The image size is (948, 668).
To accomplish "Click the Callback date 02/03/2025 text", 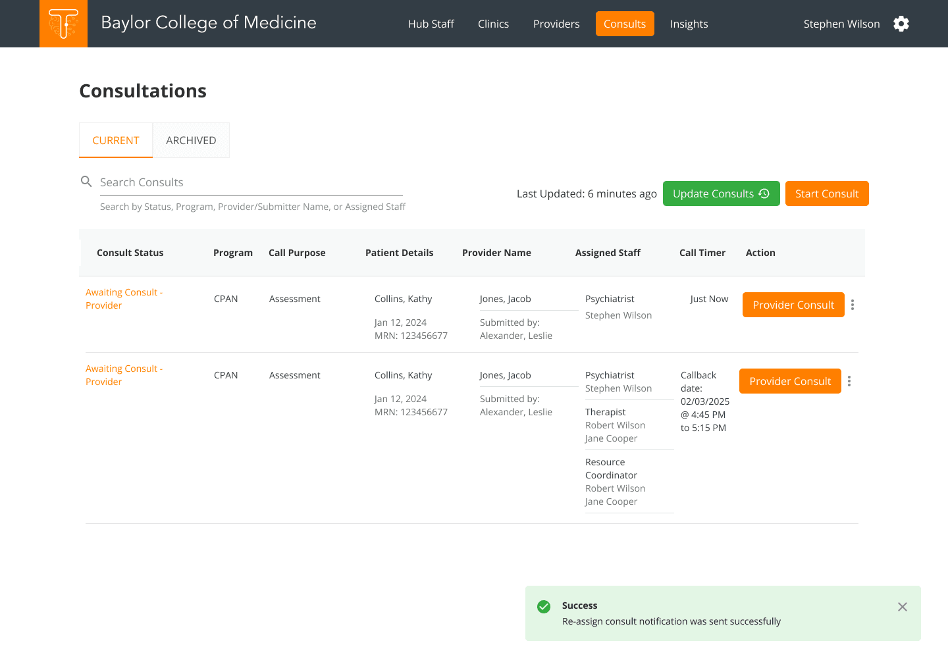I will [x=705, y=401].
